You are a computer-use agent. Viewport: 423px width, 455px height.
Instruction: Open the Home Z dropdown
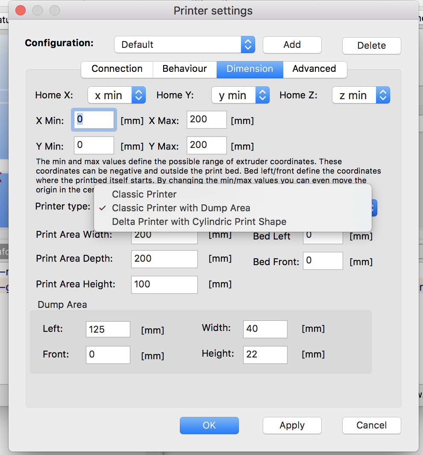click(361, 95)
